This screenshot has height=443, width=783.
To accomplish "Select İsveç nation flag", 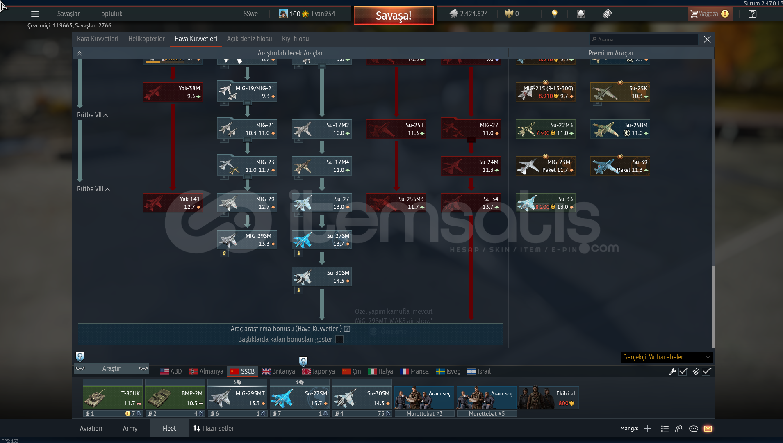I will [x=448, y=372].
